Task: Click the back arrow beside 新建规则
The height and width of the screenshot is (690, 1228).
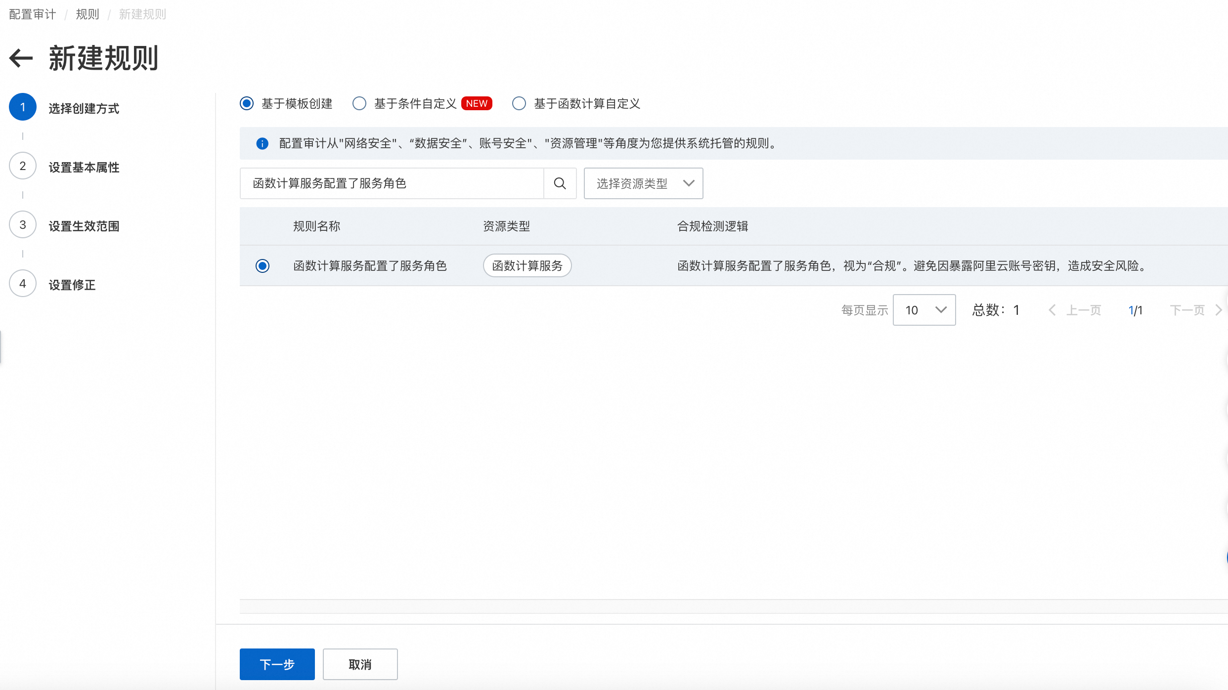Action: coord(21,58)
